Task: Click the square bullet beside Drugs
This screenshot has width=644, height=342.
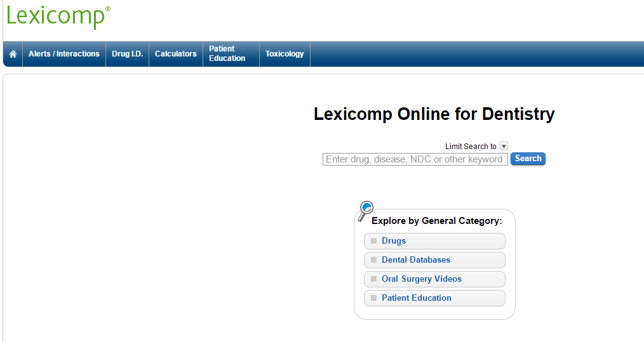Action: [373, 241]
